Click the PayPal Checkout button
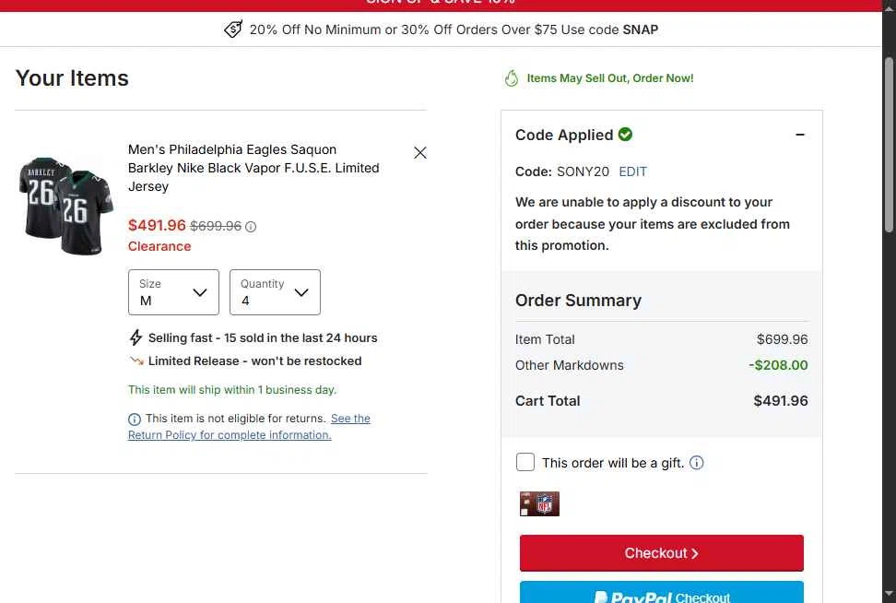Image resolution: width=896 pixels, height=603 pixels. pos(662,592)
